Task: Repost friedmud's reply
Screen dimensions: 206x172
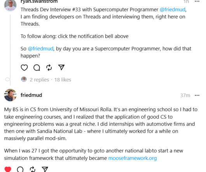Action: pyautogui.click(x=32, y=169)
